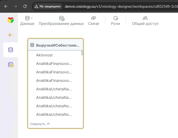Select the last AnalitikaUchetaNo... field

click(54, 114)
